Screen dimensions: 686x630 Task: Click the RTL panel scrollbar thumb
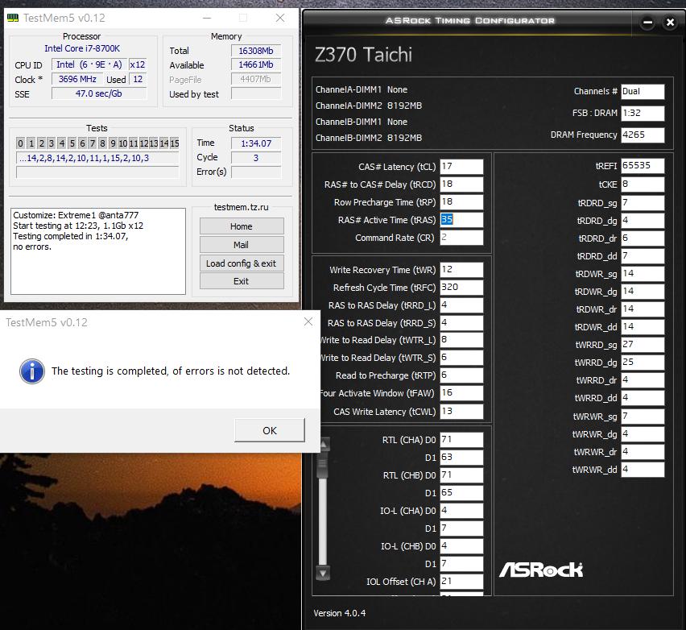pos(324,466)
